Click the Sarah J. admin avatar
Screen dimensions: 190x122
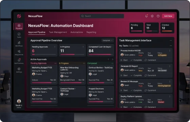click(x=19, y=101)
